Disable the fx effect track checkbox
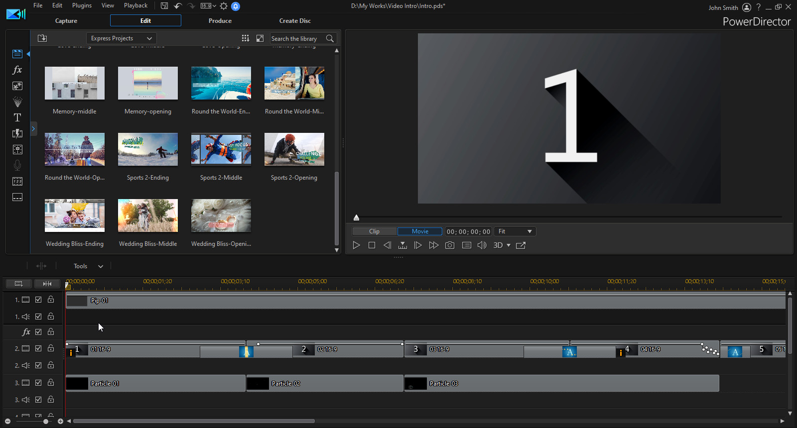Image resolution: width=797 pixels, height=428 pixels. [x=38, y=332]
